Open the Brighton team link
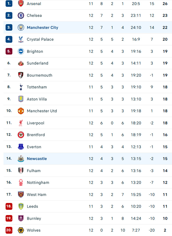 click(35, 51)
